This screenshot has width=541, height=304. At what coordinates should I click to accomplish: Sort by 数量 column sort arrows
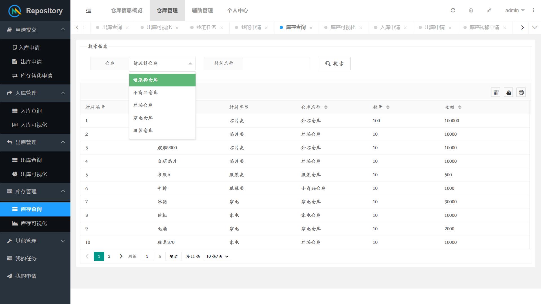[x=388, y=107]
